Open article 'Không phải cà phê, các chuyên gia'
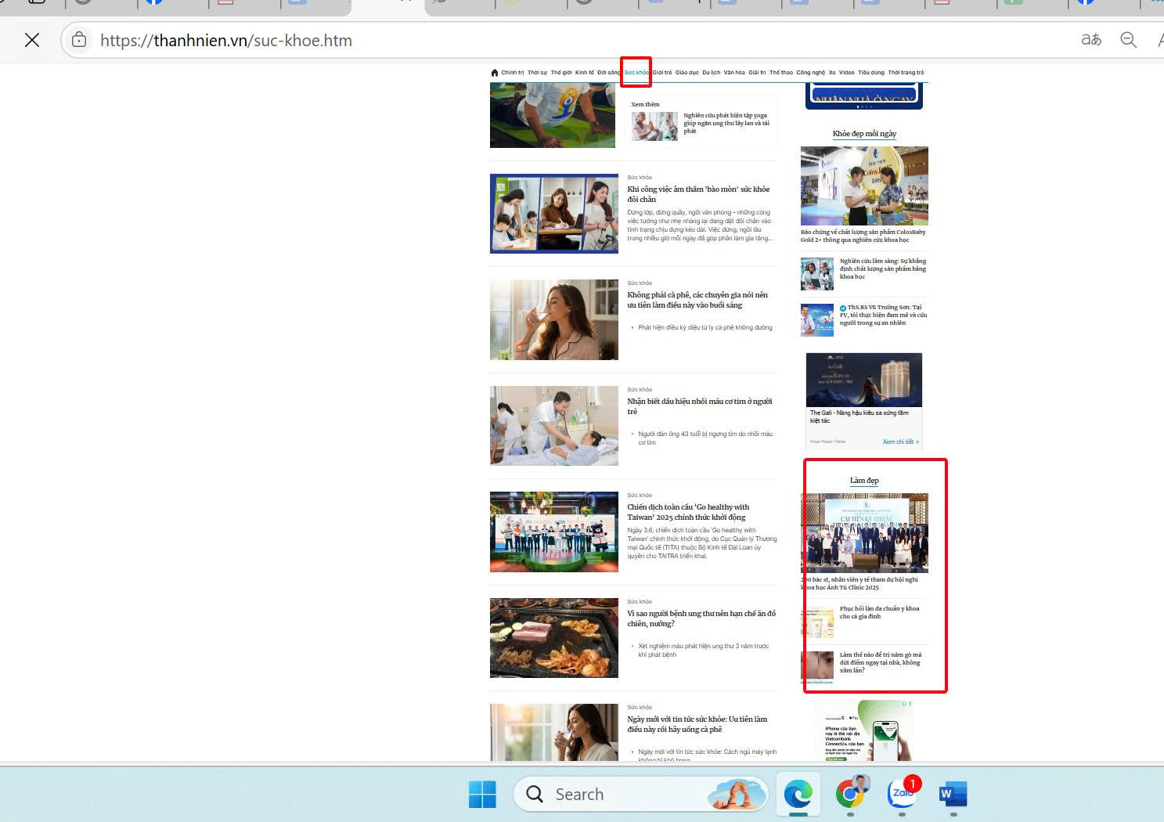1164x822 pixels. click(x=697, y=300)
